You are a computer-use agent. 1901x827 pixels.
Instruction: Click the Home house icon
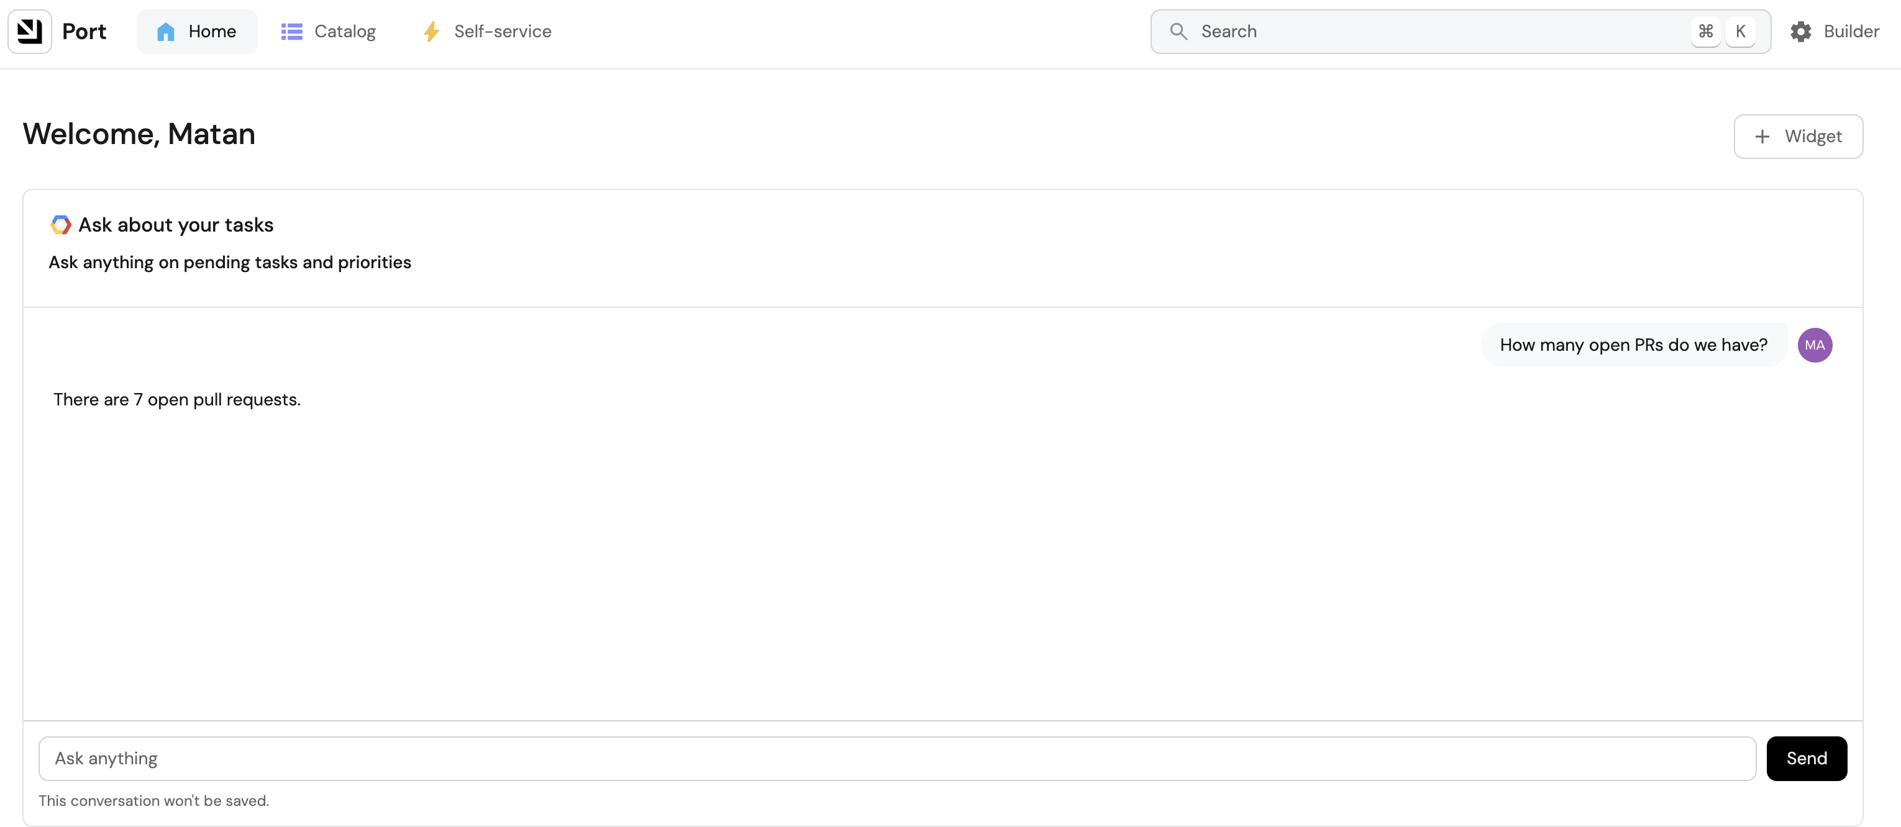tap(165, 32)
